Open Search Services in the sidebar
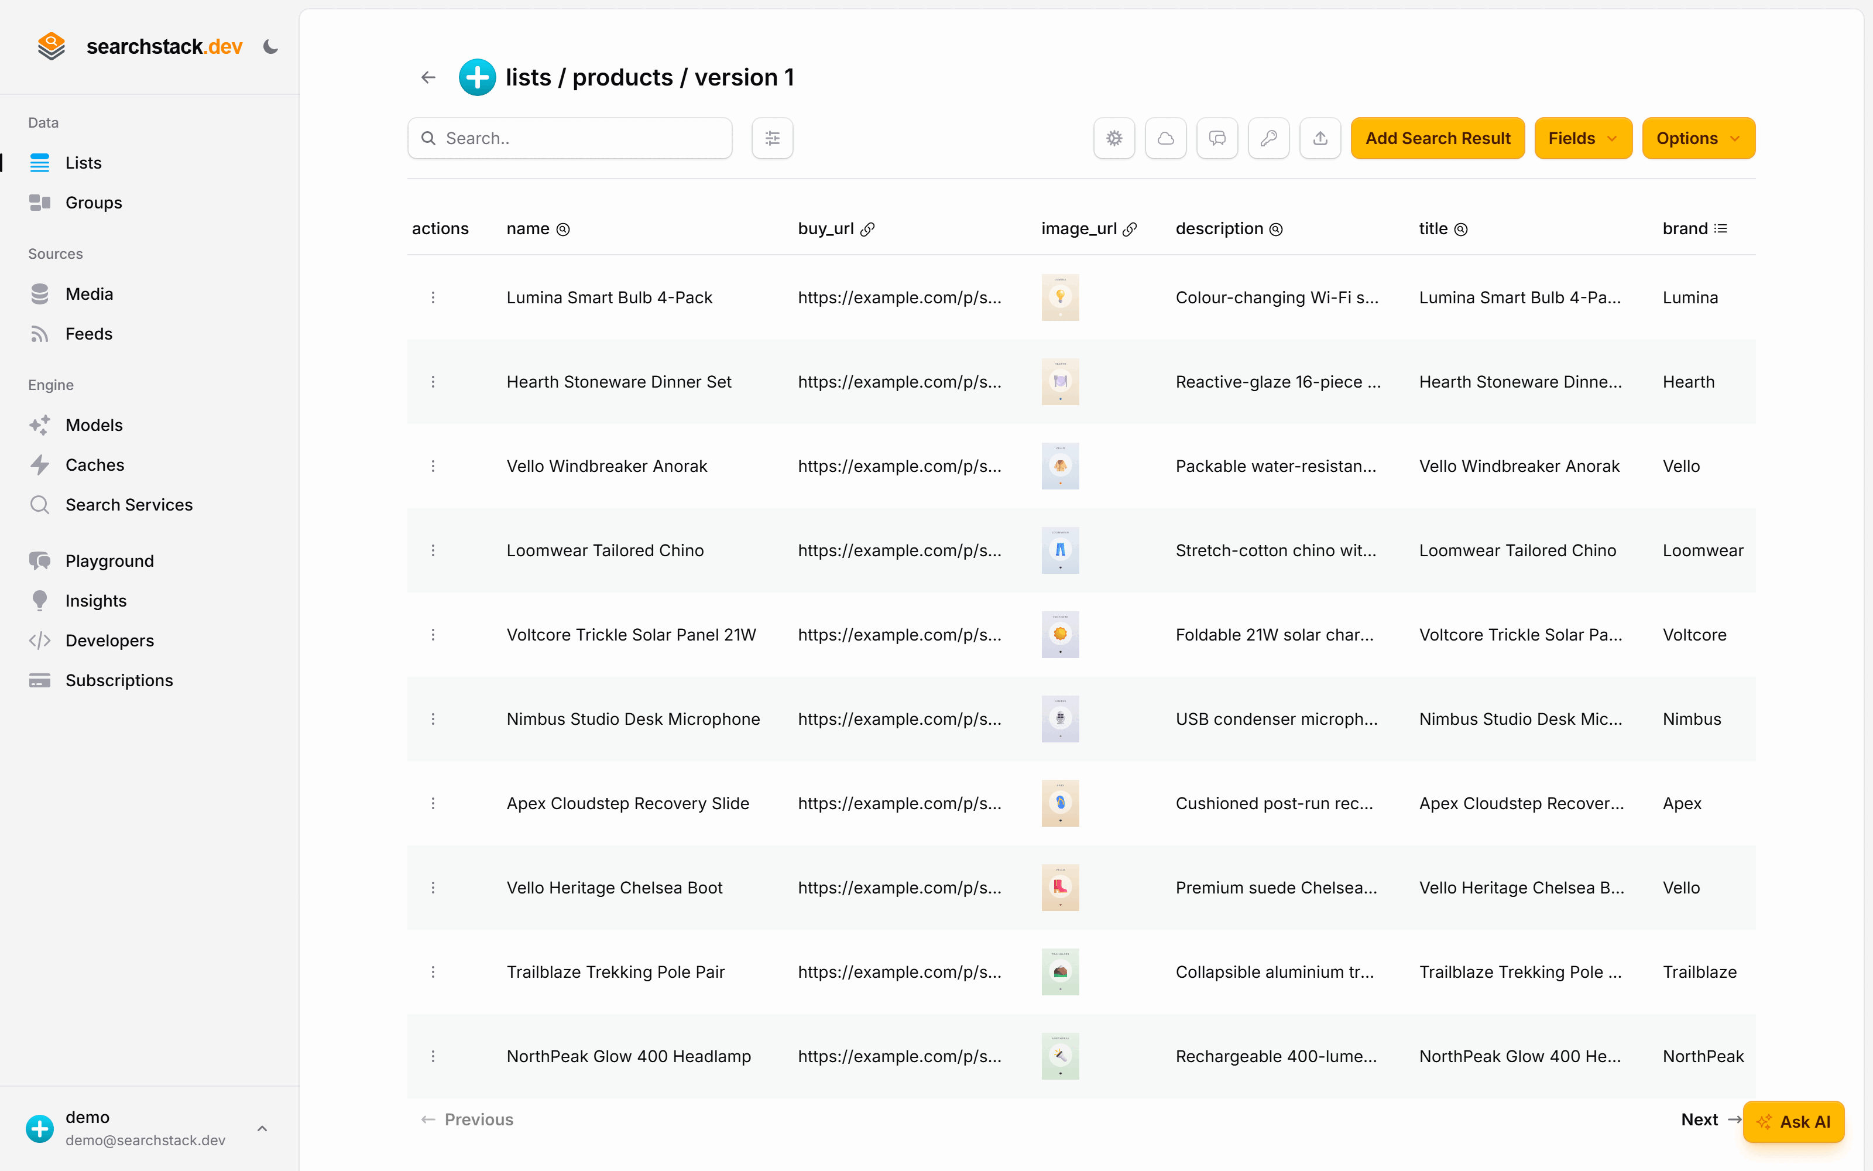This screenshot has height=1171, width=1873. 129,505
